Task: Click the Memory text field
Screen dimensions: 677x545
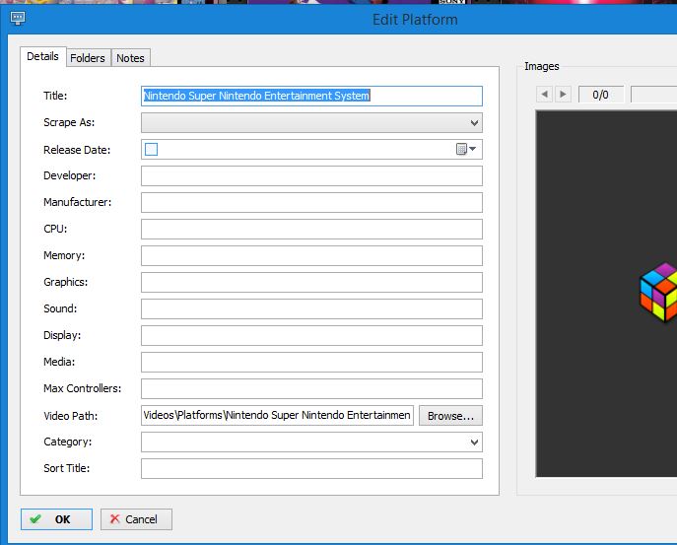Action: click(x=311, y=255)
